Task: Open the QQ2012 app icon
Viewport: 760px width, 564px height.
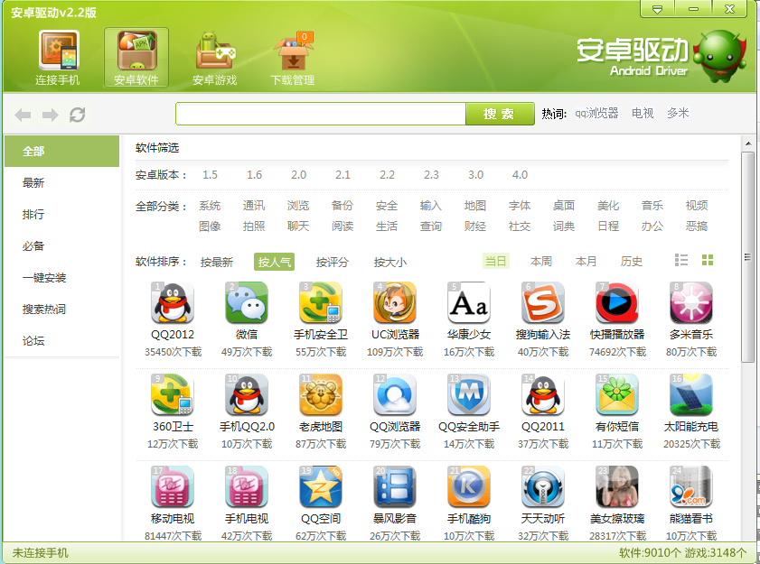Action: pos(173,303)
